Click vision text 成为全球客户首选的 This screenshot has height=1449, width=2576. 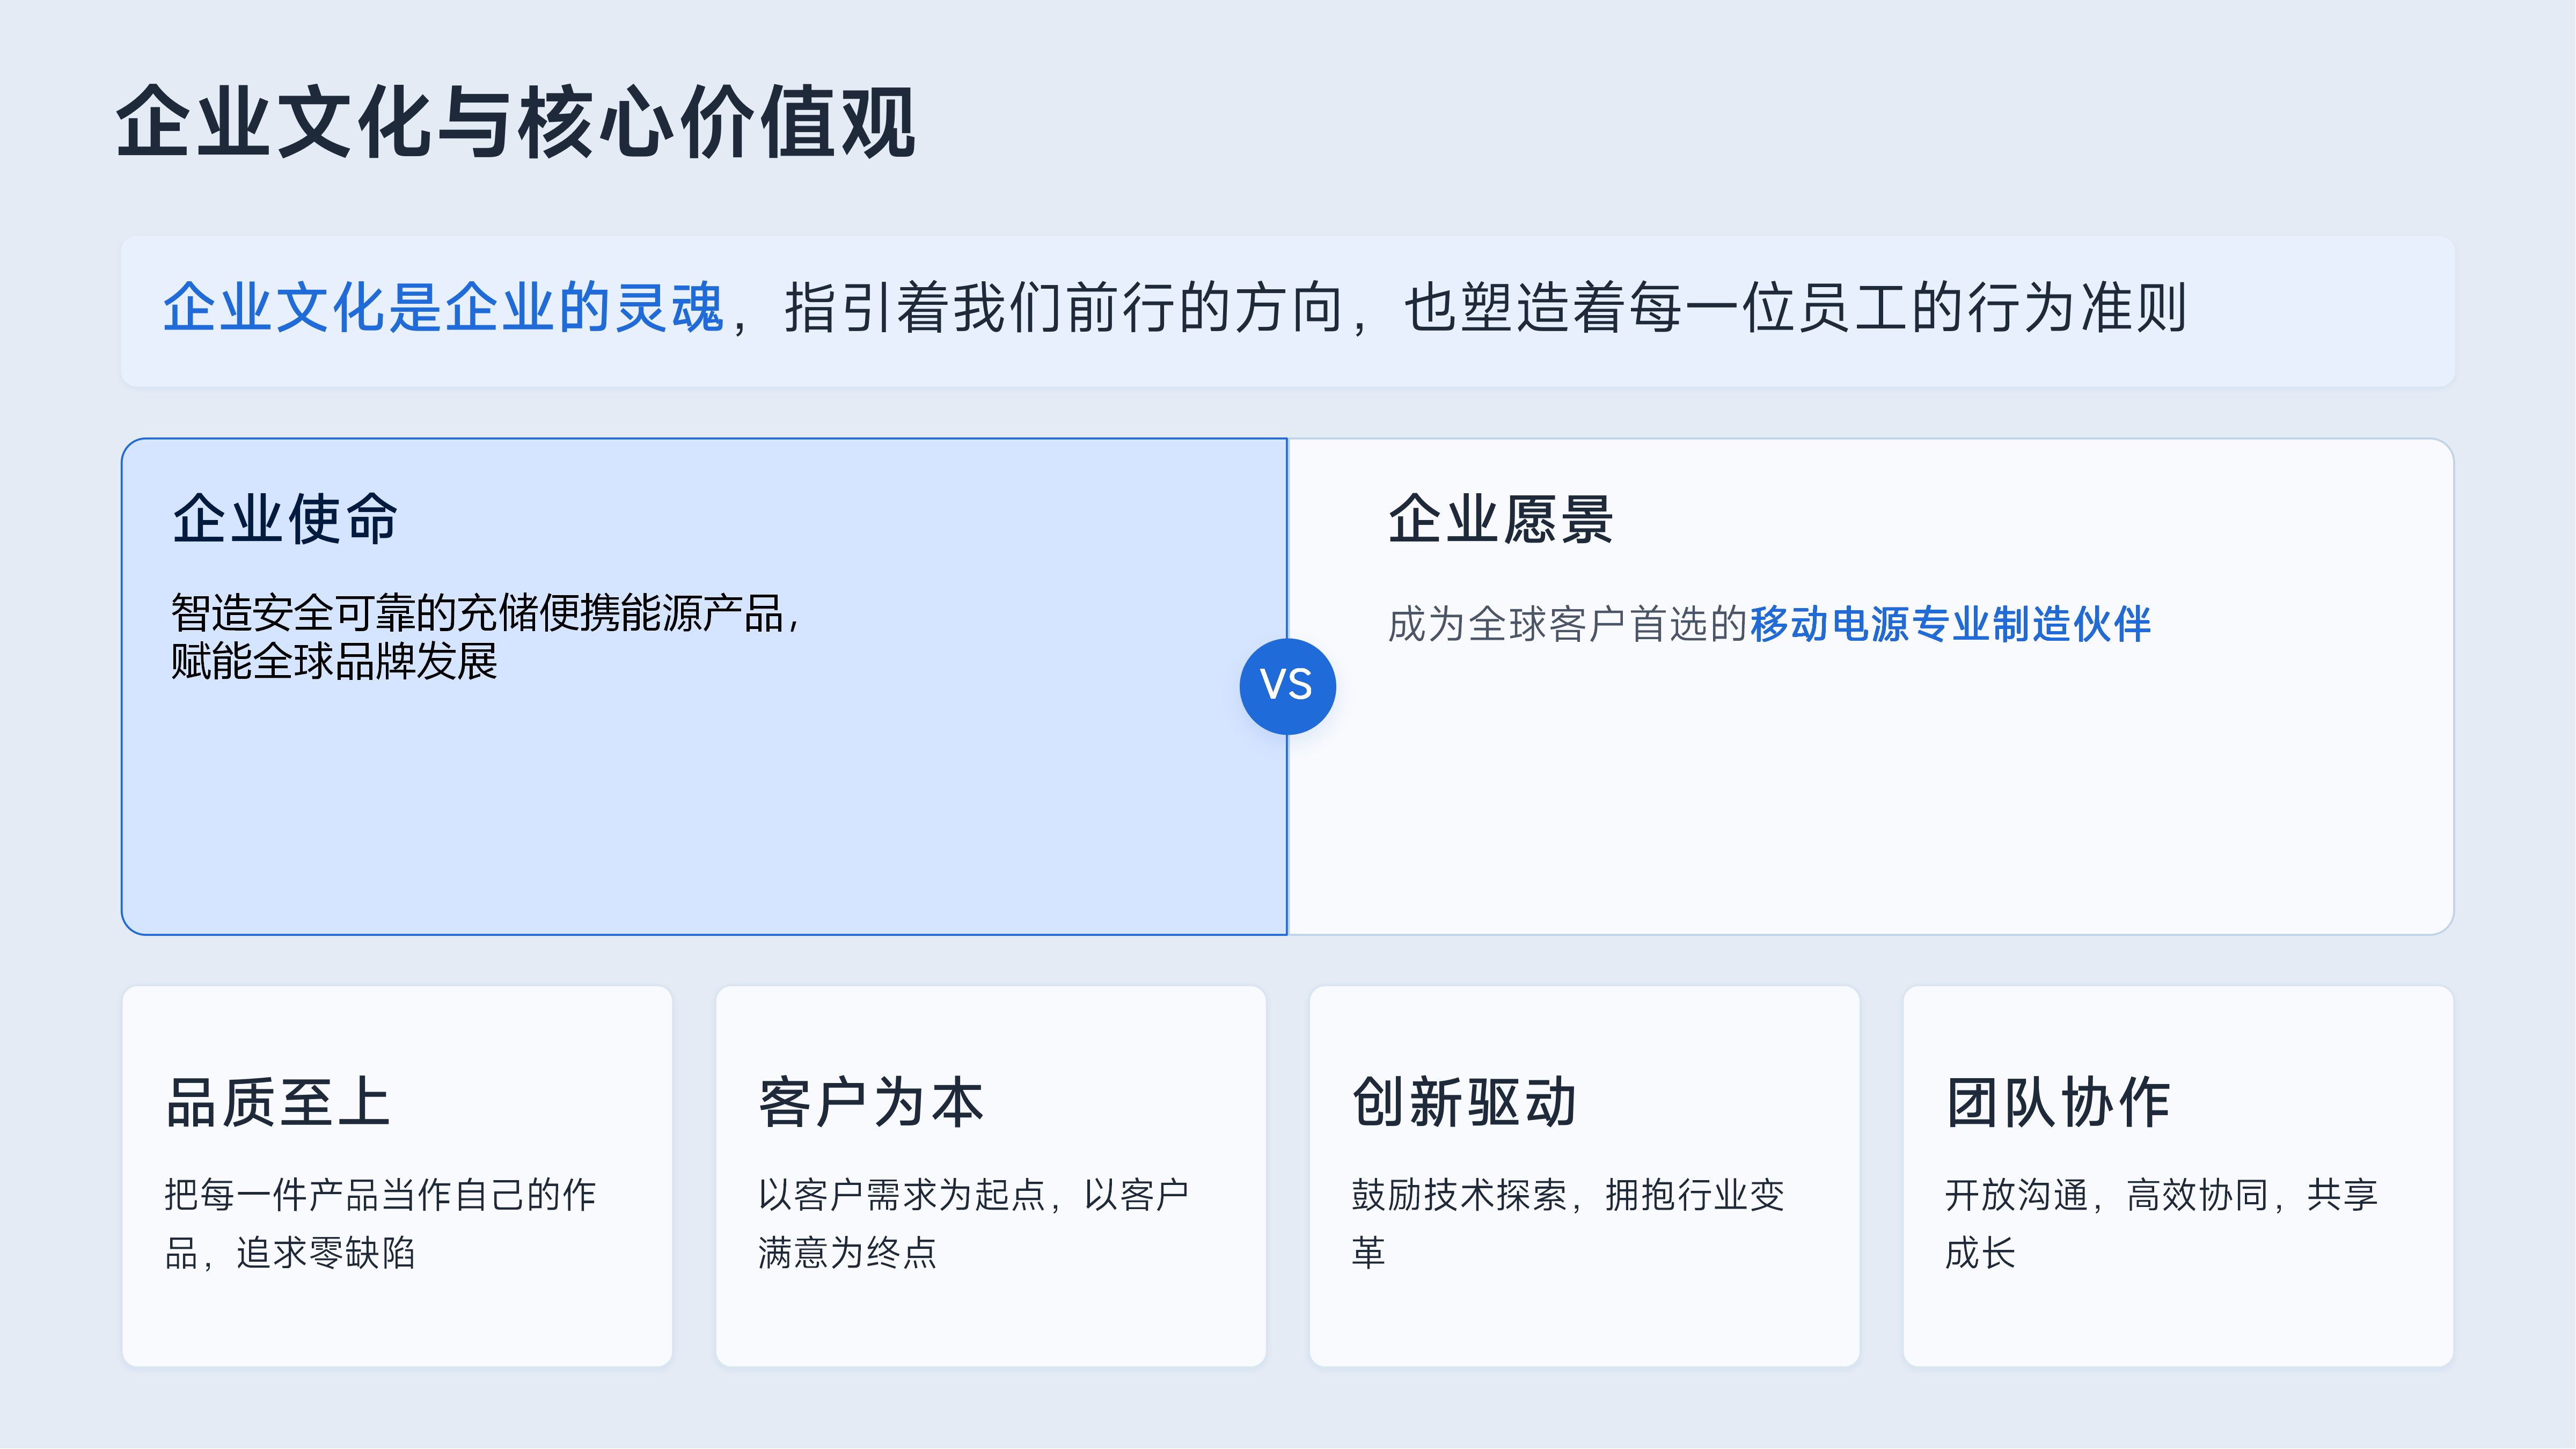[x=1567, y=624]
